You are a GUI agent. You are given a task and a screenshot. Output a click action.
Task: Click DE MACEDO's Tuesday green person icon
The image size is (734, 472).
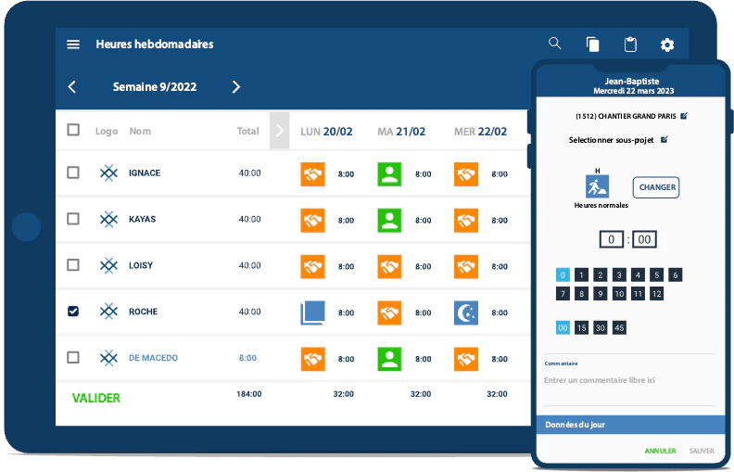tap(389, 359)
